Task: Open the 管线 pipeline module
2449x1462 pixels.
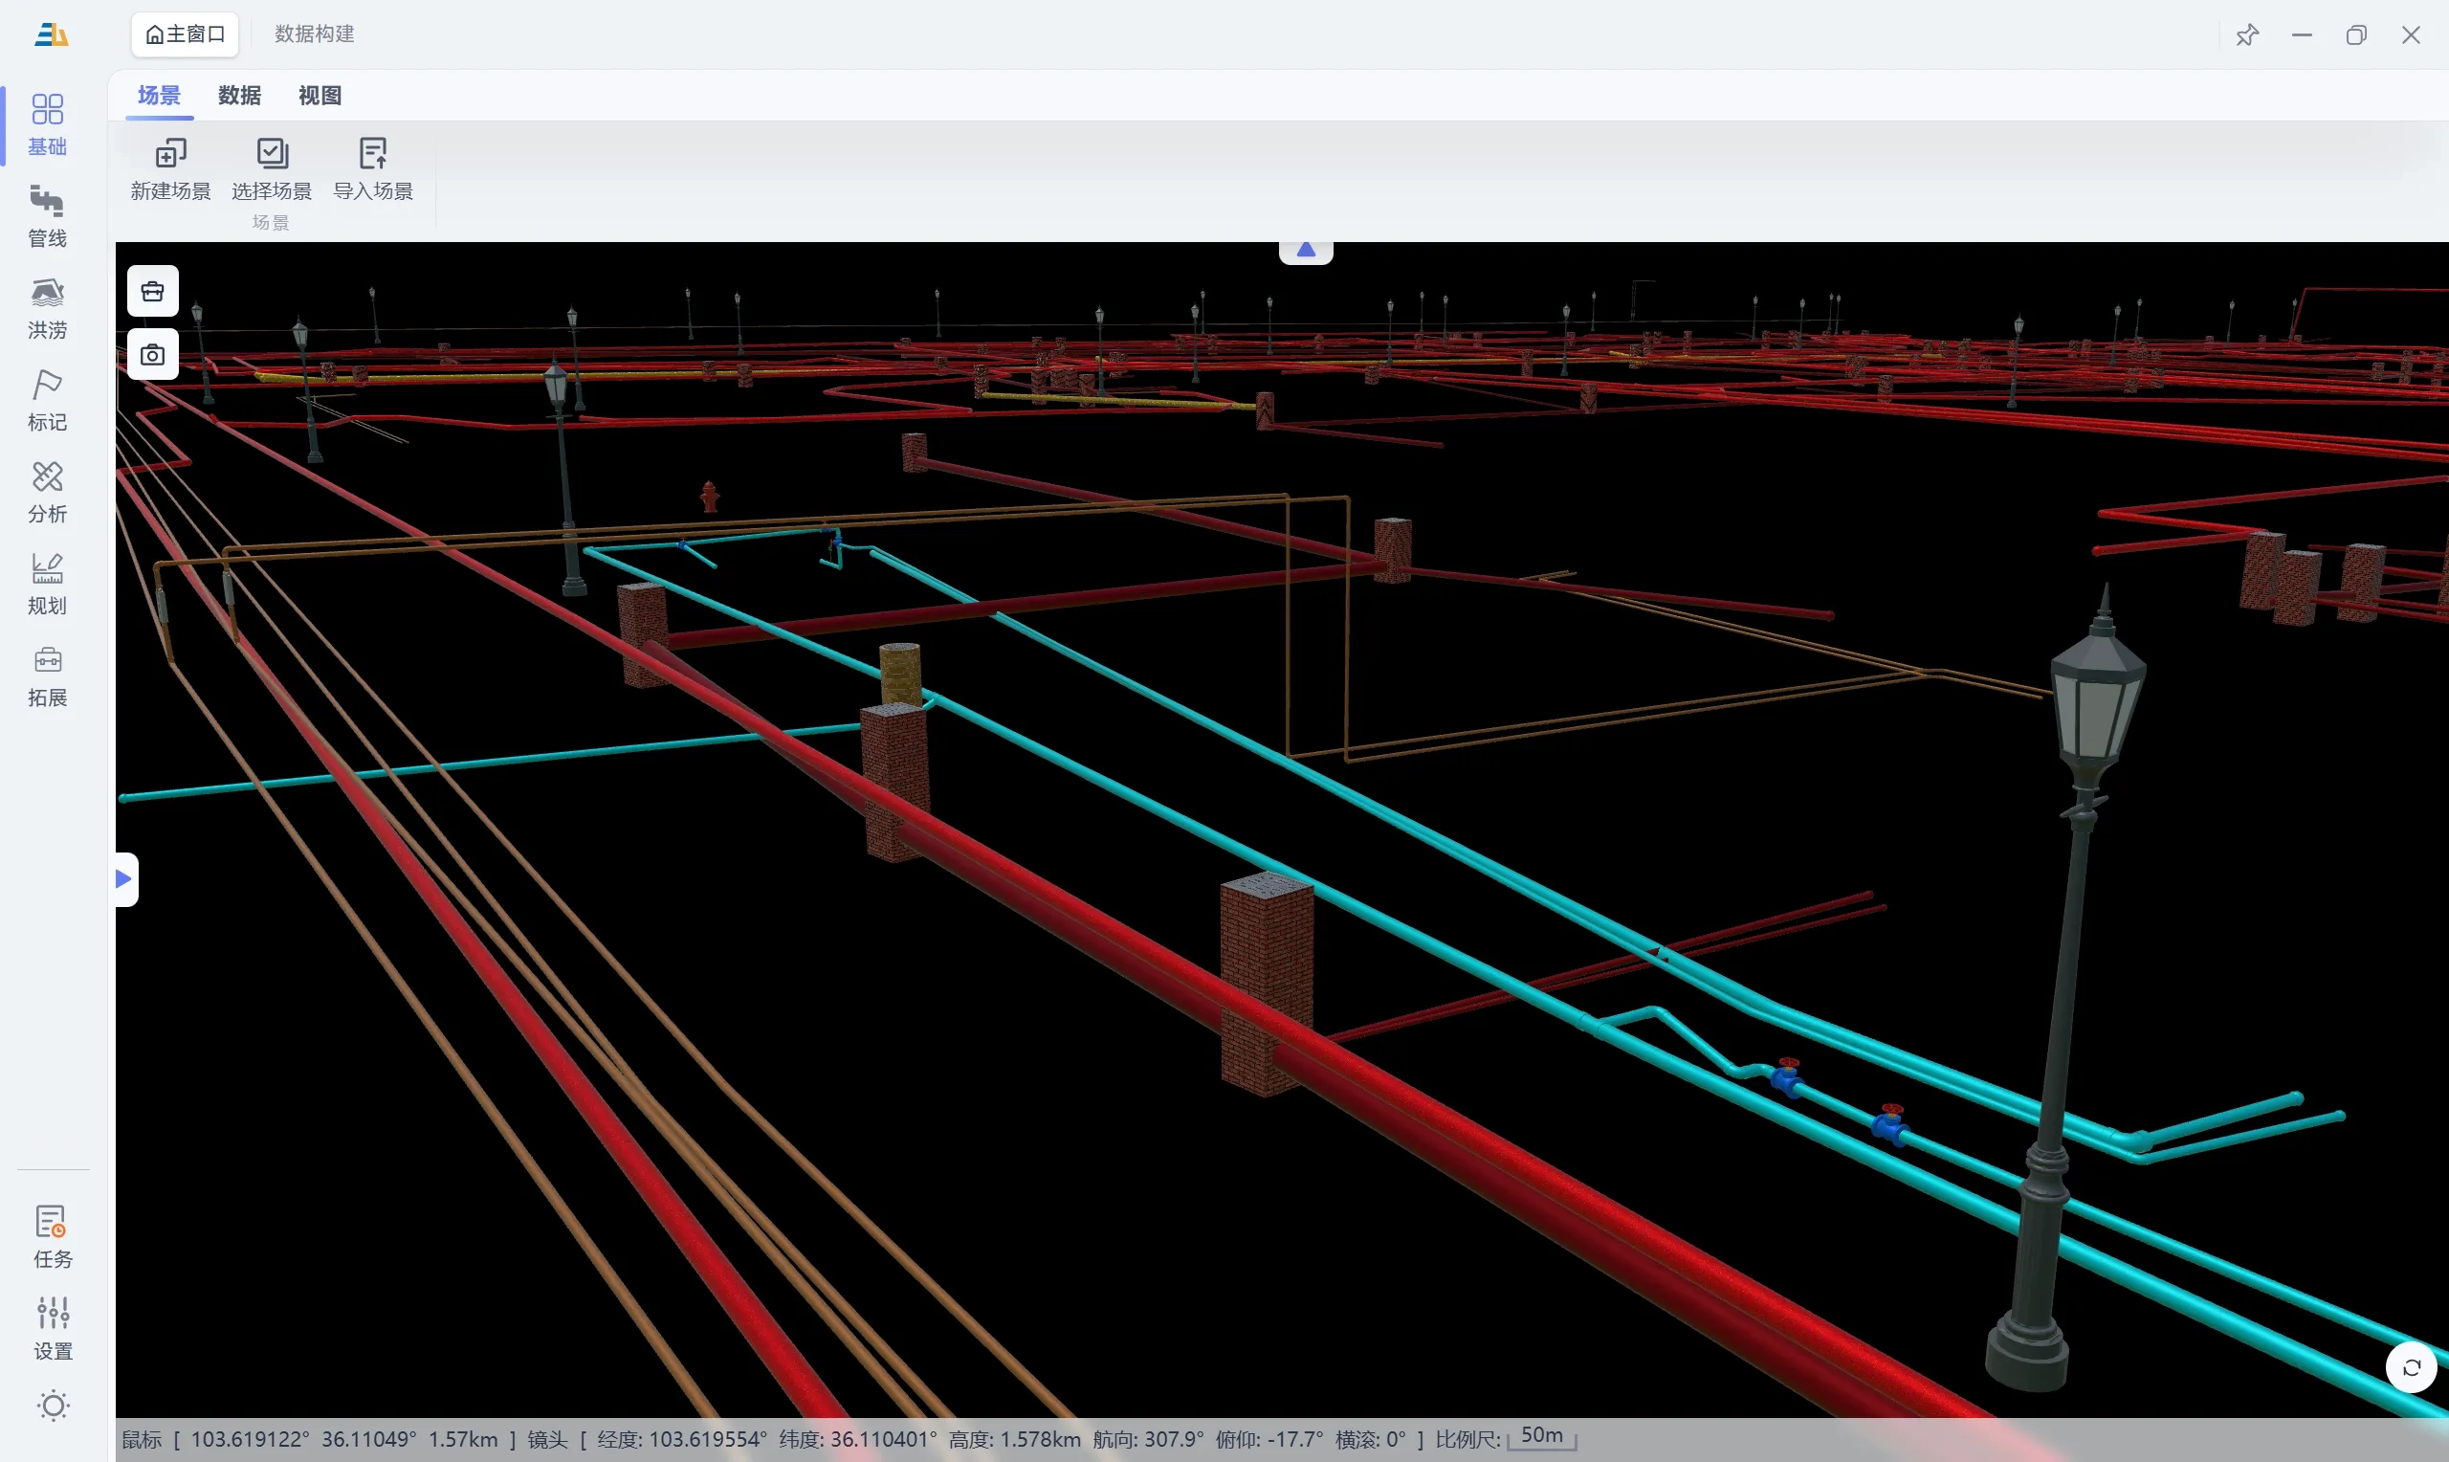Action: tap(47, 217)
